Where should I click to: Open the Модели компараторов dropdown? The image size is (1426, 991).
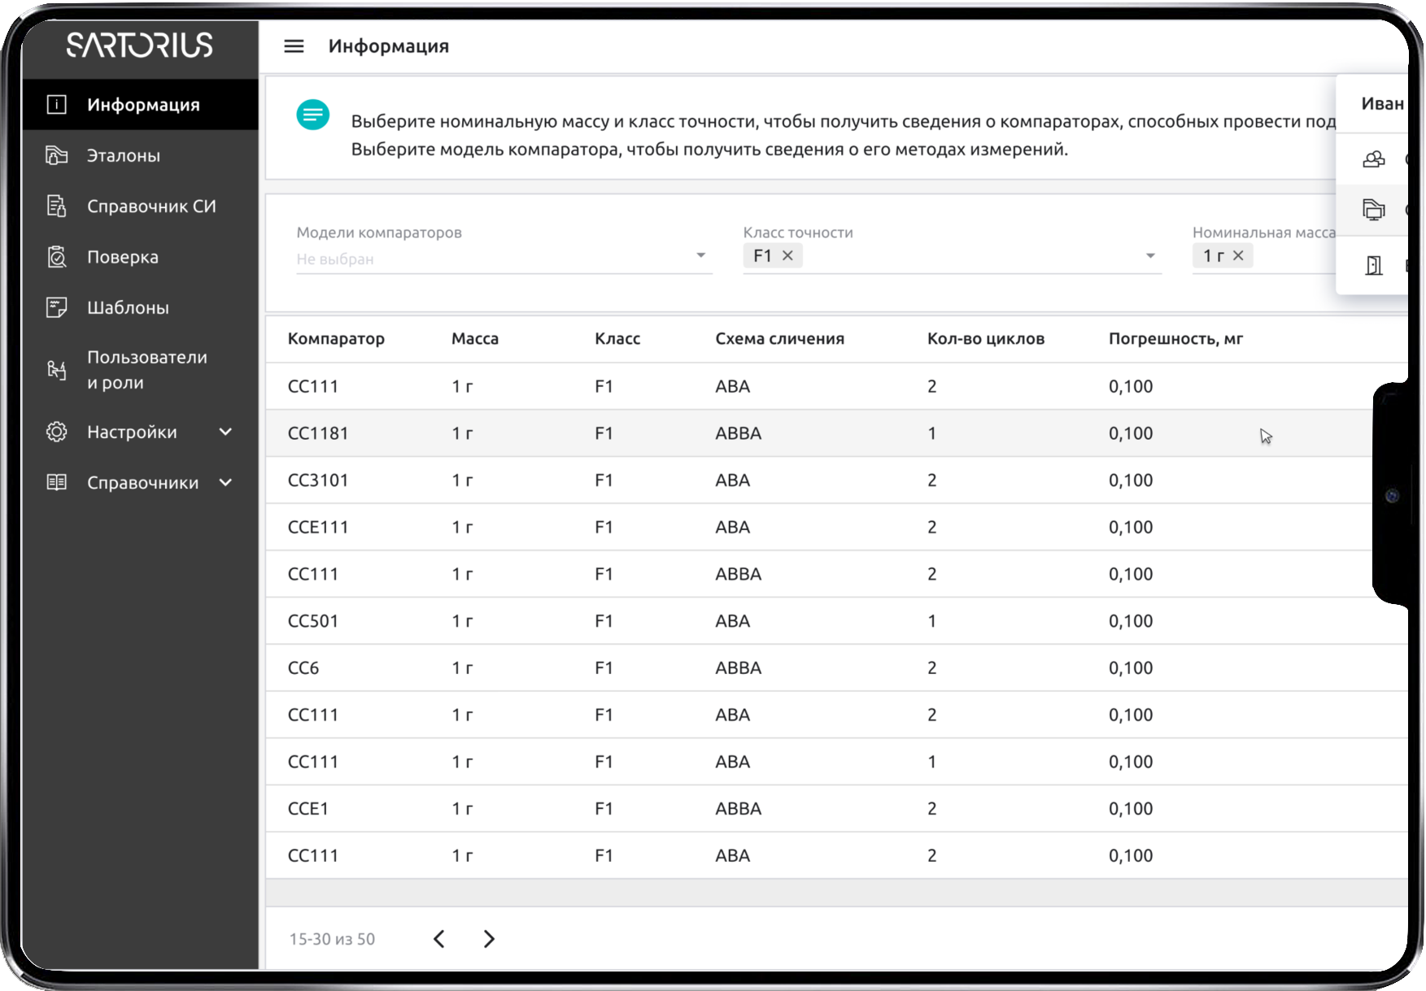point(700,255)
